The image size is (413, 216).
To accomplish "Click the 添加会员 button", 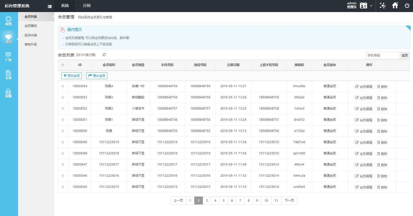I will [x=71, y=76].
